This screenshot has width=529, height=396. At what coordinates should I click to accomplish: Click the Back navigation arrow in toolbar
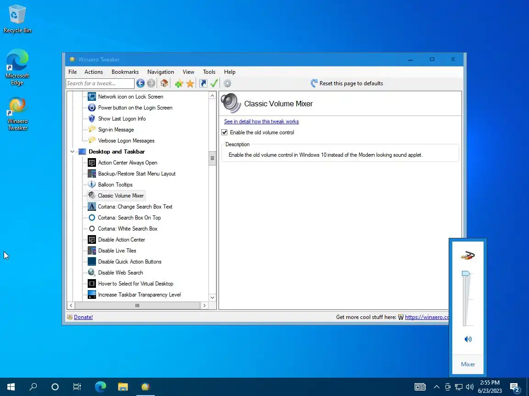pyautogui.click(x=141, y=83)
